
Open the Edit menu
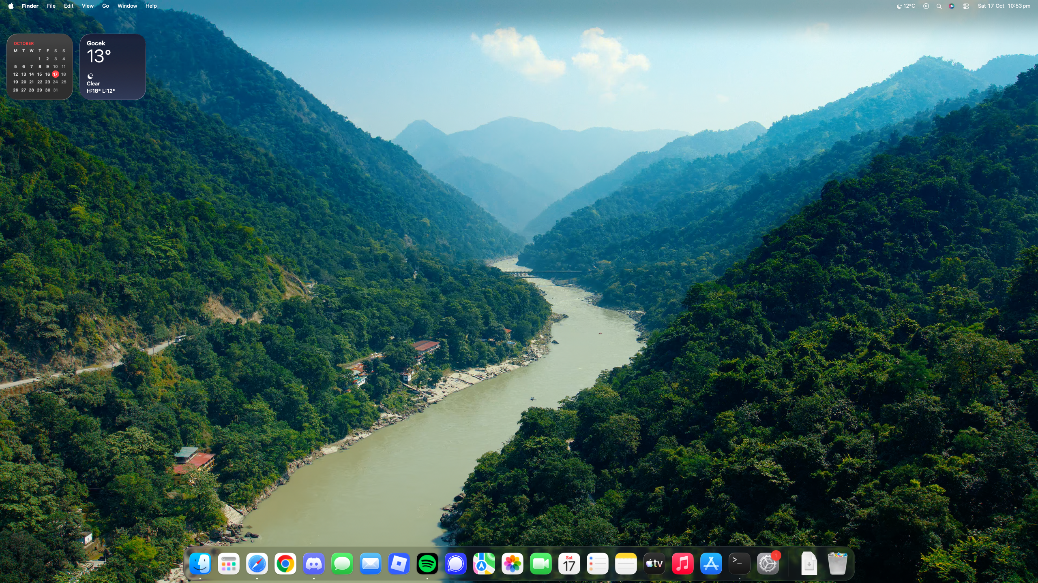click(x=69, y=6)
